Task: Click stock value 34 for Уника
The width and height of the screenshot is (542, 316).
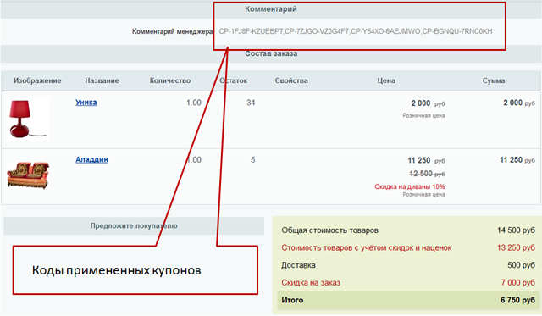Action: [x=251, y=103]
